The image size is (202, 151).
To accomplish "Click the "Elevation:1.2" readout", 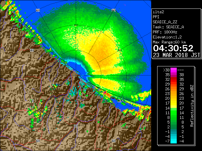I will (x=167, y=37).
